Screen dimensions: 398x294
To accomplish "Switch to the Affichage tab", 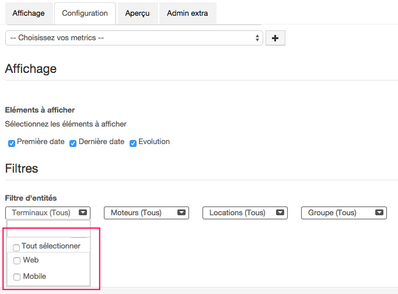I will (x=29, y=13).
